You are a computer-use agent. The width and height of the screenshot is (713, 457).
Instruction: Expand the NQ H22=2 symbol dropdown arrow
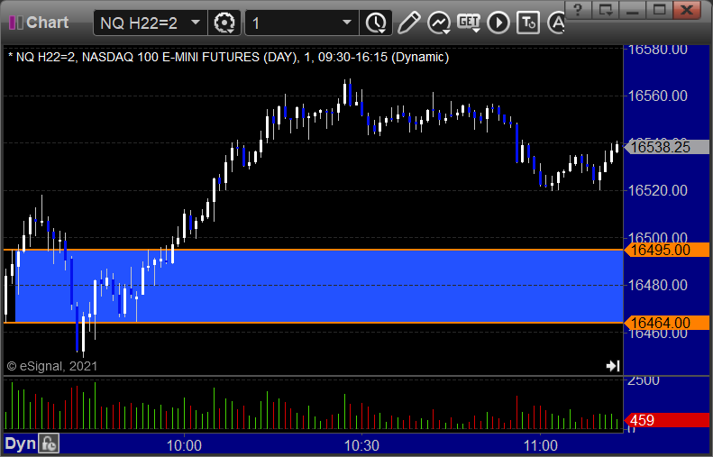pos(196,23)
